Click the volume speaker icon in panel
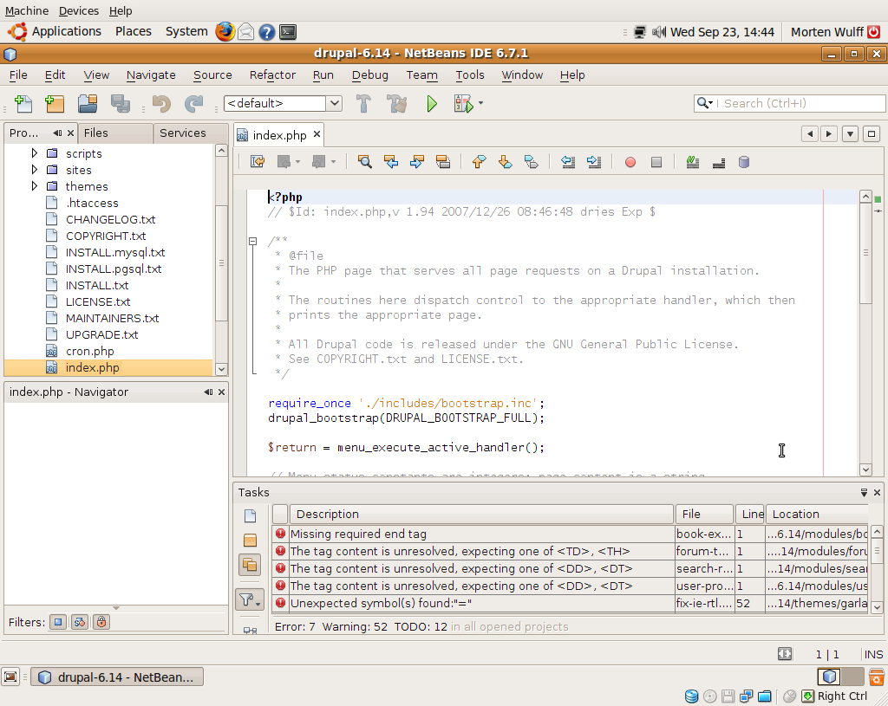Image resolution: width=888 pixels, height=706 pixels. [x=659, y=32]
